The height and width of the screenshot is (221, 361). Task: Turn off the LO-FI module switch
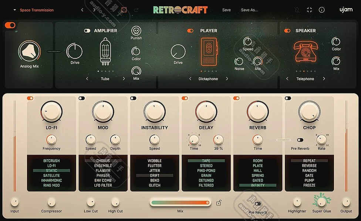pos(30,98)
